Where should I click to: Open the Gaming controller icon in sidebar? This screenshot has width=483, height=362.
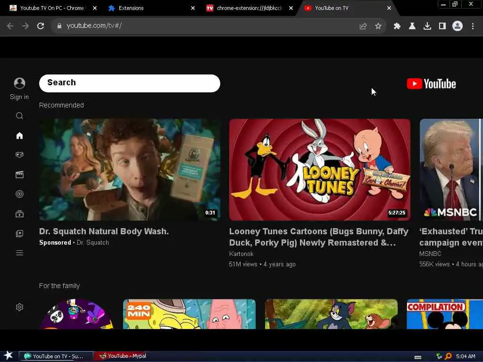19,155
